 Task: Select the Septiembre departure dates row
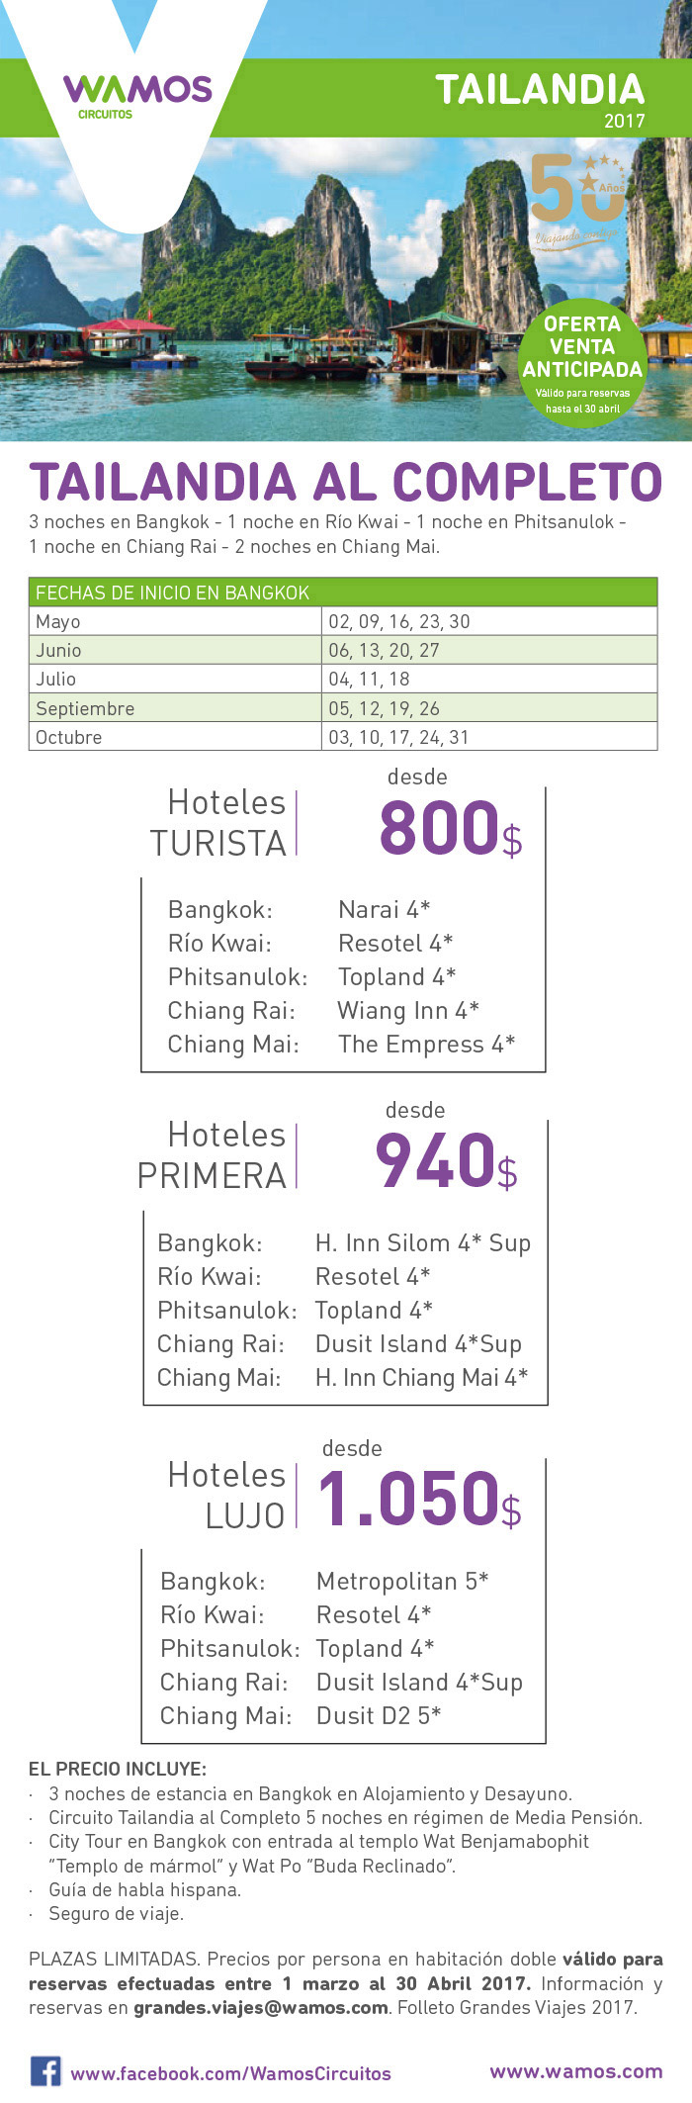(343, 708)
